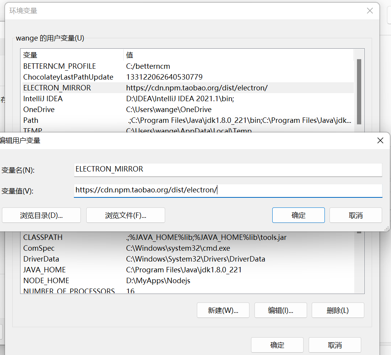
Task: Select the IntelliJ IDEA variable row
Action: pos(43,99)
